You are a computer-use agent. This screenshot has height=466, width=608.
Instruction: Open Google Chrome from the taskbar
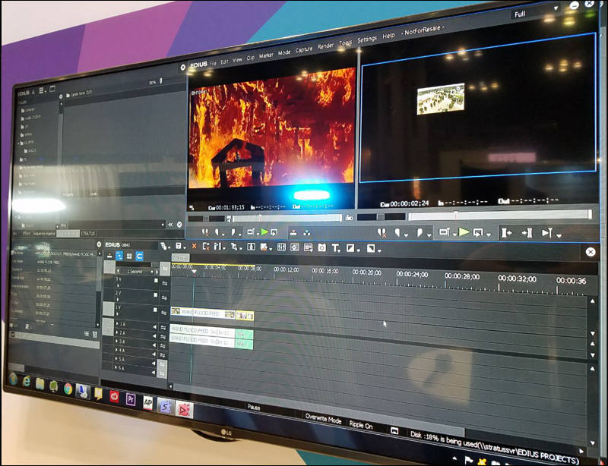tap(68, 388)
